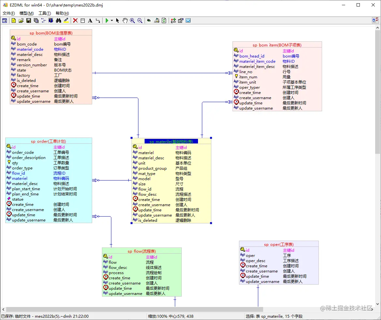Open find with binoculars icon
The image size is (381, 320).
(59, 20)
